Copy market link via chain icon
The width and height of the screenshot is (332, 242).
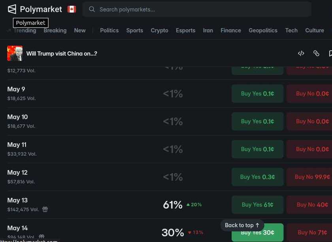pos(316,54)
